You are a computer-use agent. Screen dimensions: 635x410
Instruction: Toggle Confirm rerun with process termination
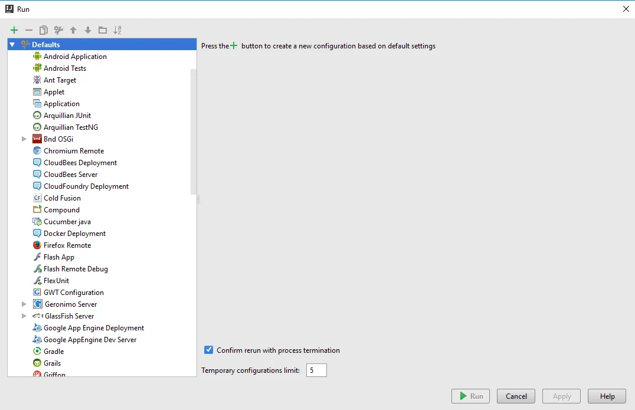tap(208, 350)
